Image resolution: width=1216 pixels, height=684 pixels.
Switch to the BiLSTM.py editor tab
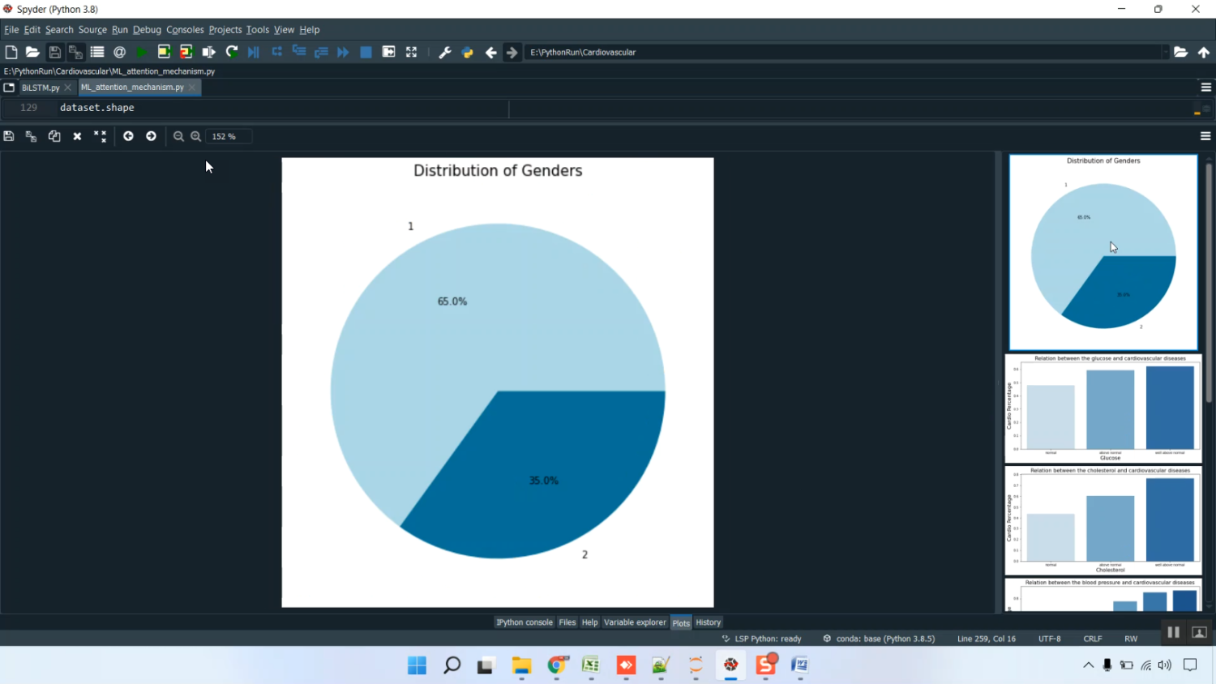click(x=41, y=87)
